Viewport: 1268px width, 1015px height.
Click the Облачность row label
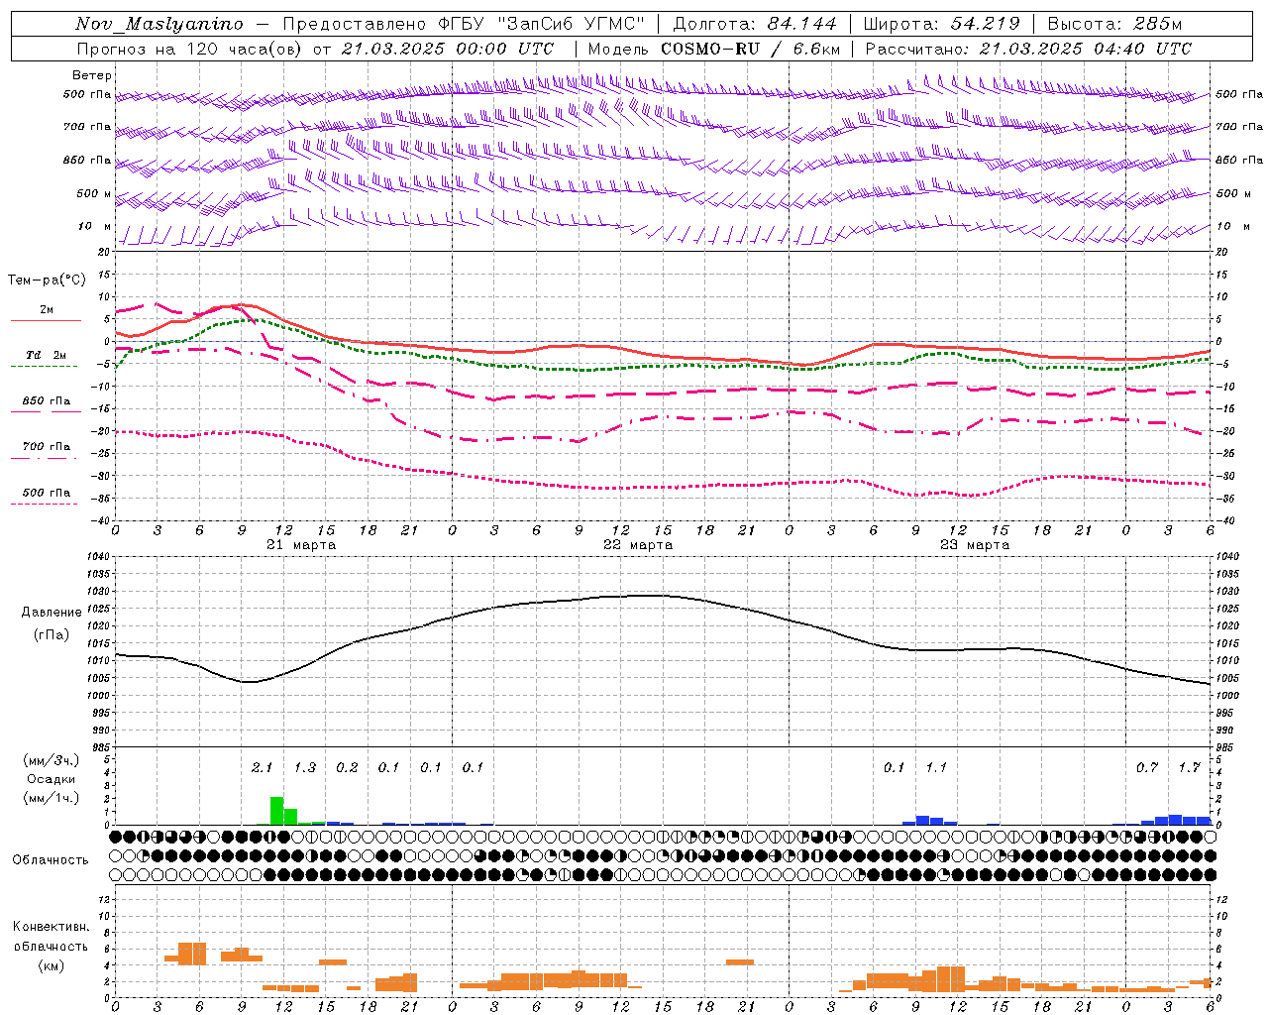(51, 860)
